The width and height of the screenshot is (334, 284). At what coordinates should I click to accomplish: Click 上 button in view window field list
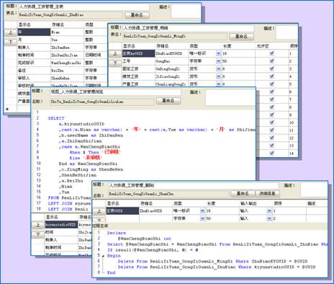(37, 225)
